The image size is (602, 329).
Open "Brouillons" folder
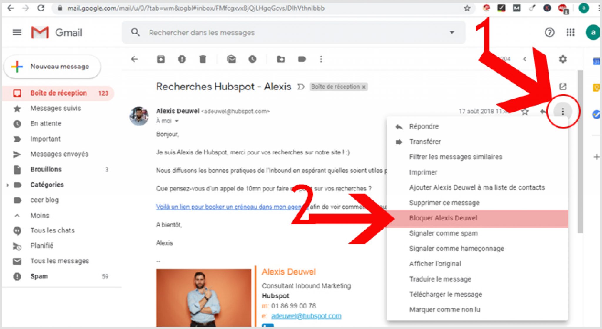[x=58, y=170]
